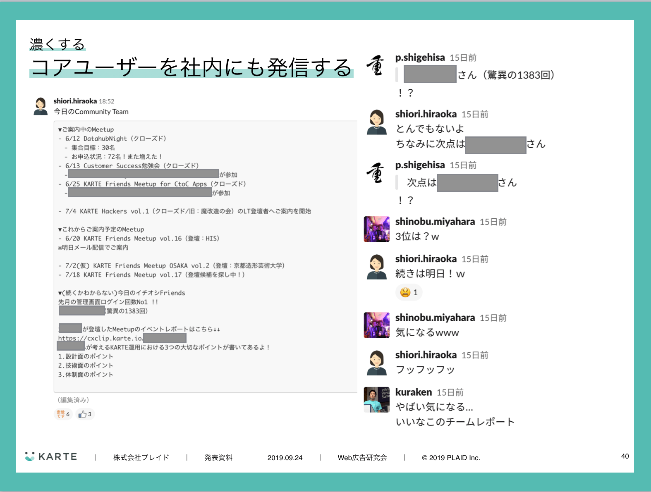Click the line '3.体制面のポイント'
This screenshot has height=492, width=651.
[x=86, y=375]
